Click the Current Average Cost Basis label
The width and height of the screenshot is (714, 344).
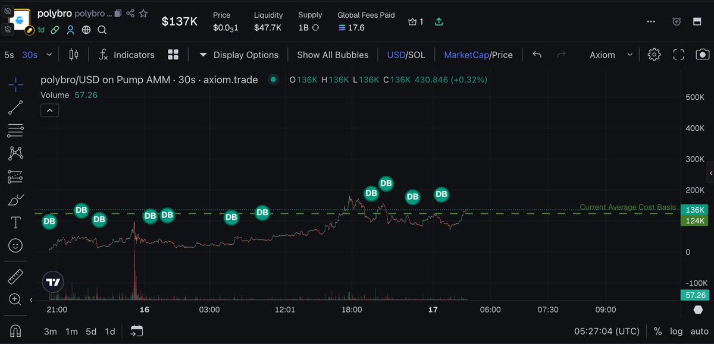click(628, 207)
